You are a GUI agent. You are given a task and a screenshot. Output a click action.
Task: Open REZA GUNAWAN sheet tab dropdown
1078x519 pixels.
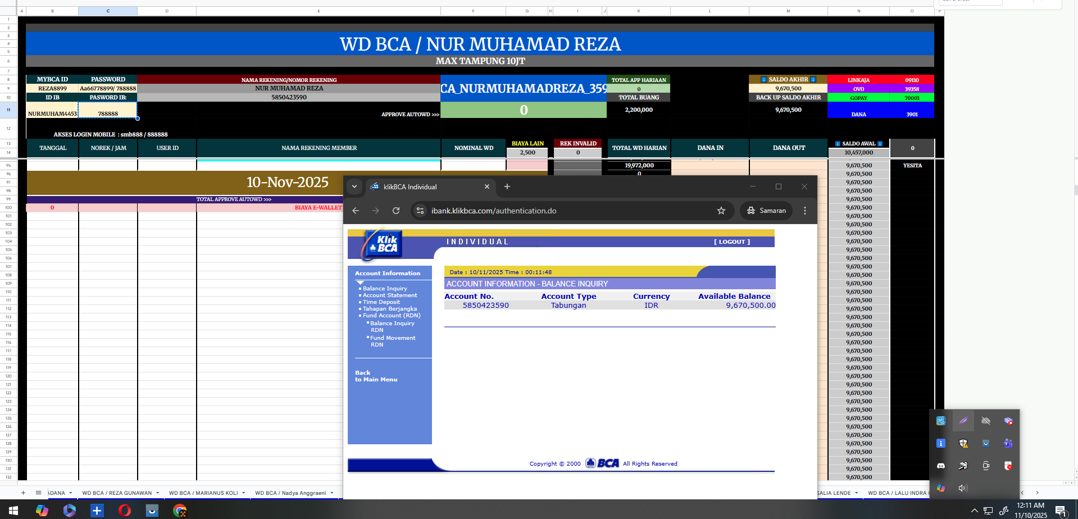(x=157, y=493)
